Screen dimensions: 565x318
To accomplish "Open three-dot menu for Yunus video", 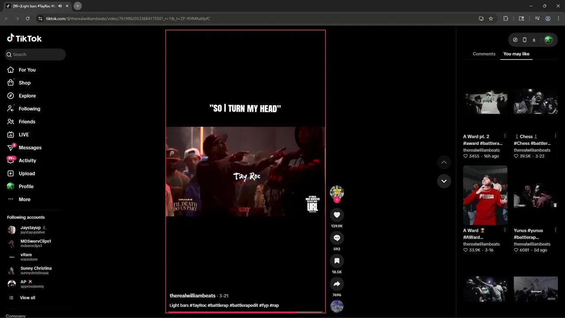I will [x=555, y=230].
